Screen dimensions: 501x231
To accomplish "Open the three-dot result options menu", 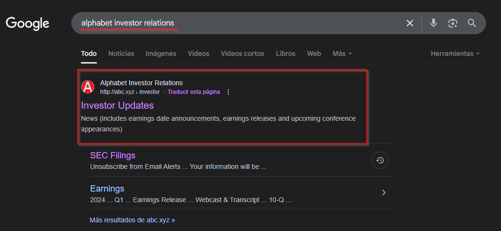I will coord(228,92).
